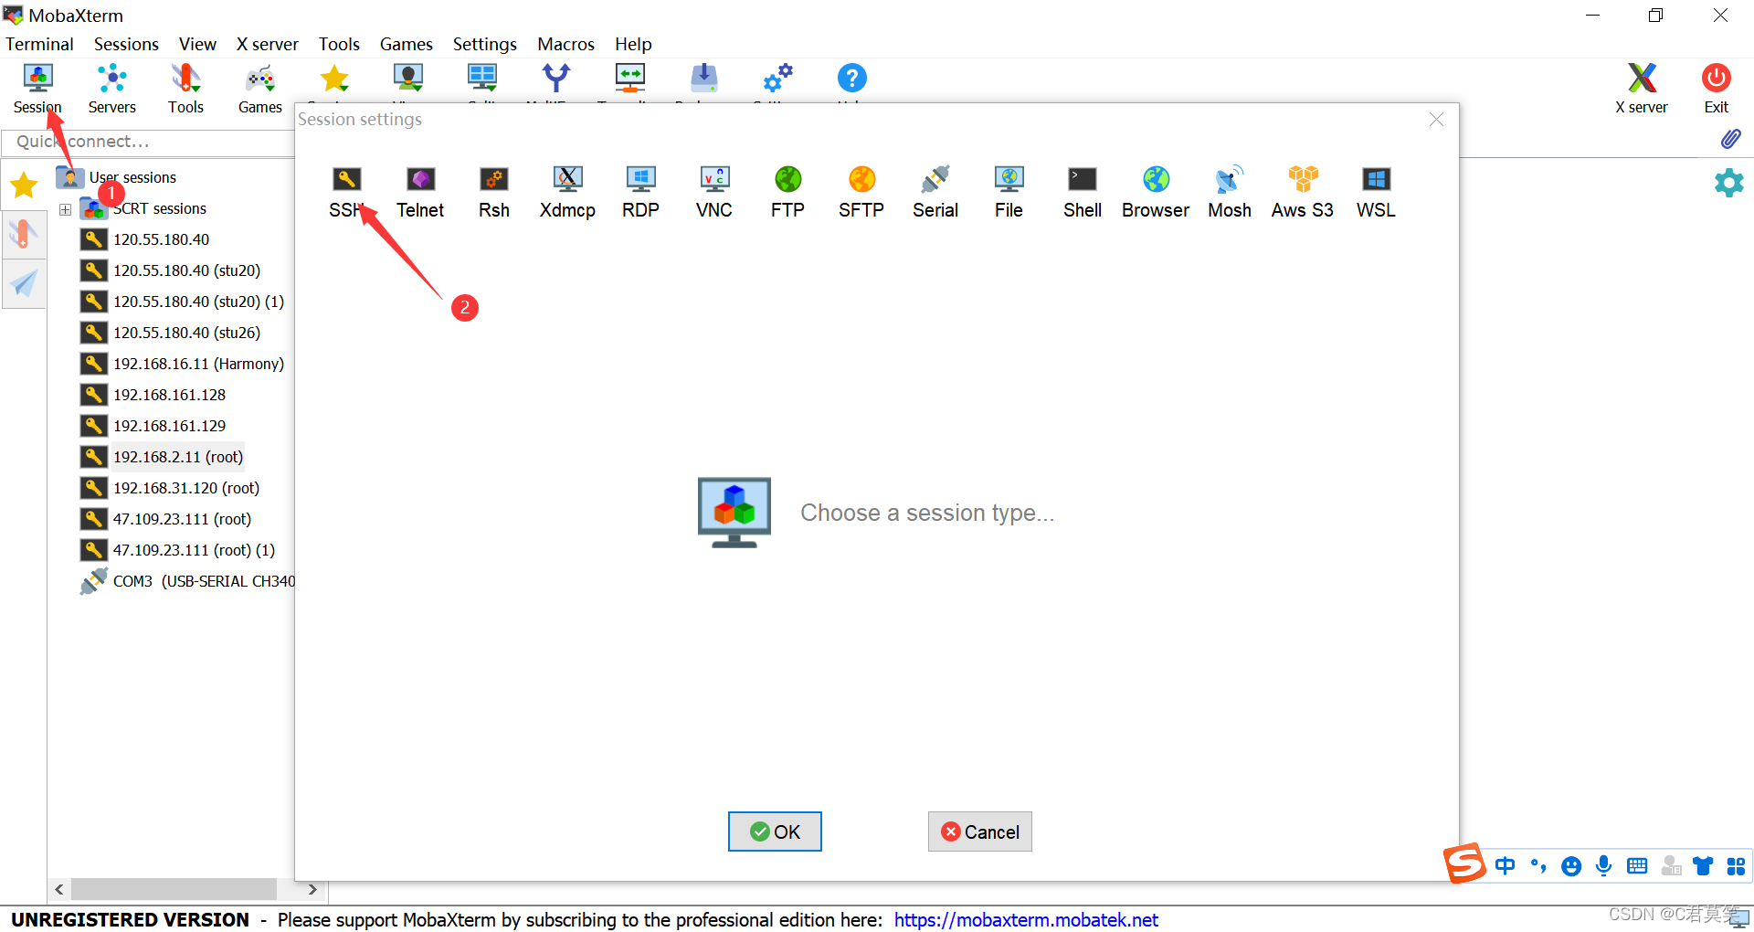Expand the SCRT sessions folder
Viewport: 1754px width, 932px height.
click(66, 209)
